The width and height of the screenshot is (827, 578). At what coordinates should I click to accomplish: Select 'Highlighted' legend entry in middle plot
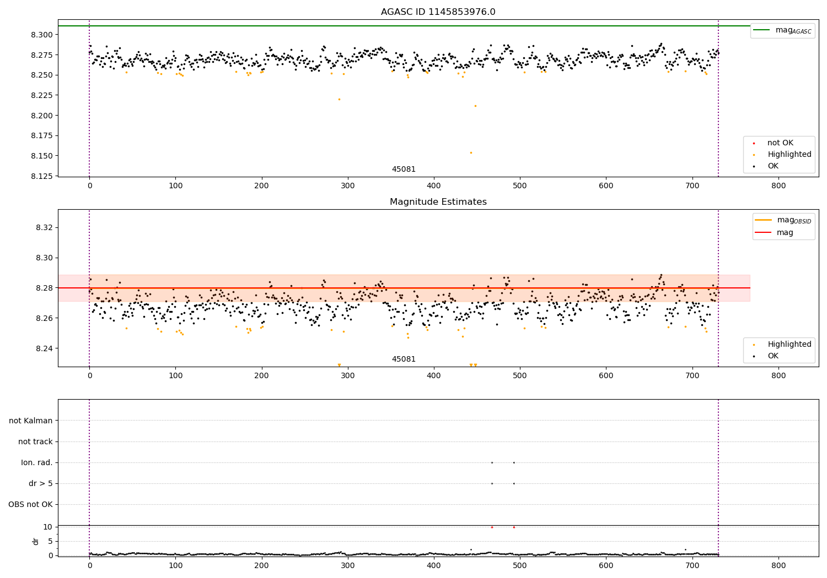click(x=789, y=345)
